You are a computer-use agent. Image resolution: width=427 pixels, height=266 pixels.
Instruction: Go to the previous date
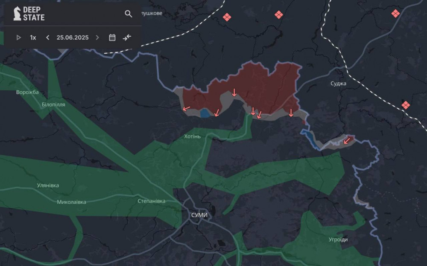click(48, 38)
